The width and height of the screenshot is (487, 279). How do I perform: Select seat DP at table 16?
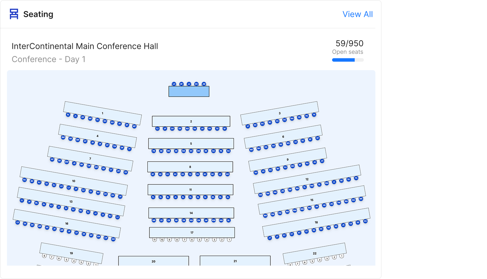coord(91,235)
